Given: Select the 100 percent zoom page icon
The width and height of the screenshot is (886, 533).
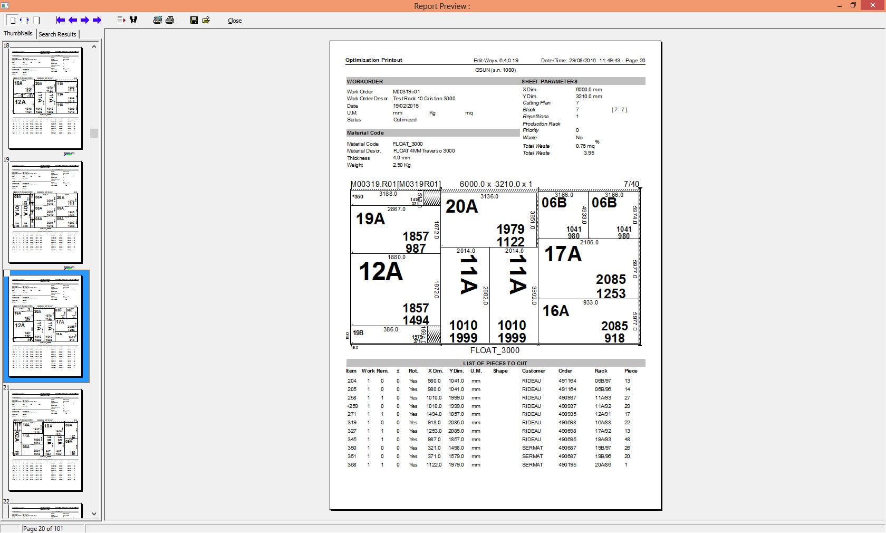Looking at the screenshot, I should coord(36,20).
